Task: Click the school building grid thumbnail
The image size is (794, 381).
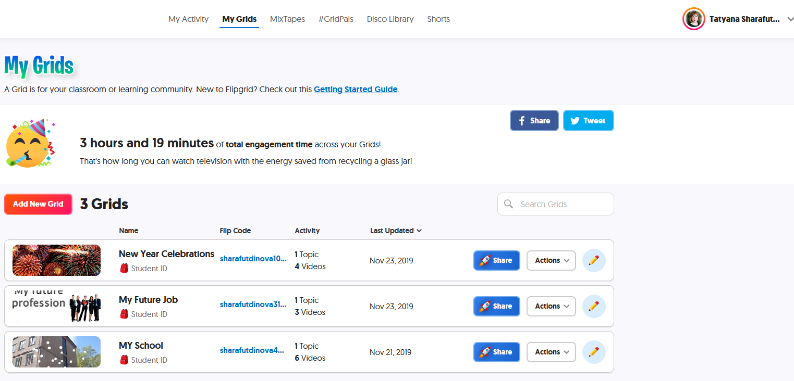Action: (56, 352)
